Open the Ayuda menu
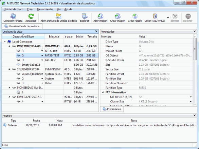 pyautogui.click(x=68, y=9)
